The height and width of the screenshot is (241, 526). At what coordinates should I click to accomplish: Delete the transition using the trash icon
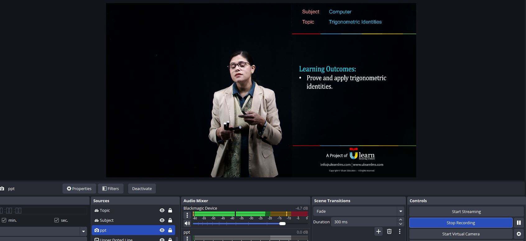(389, 231)
